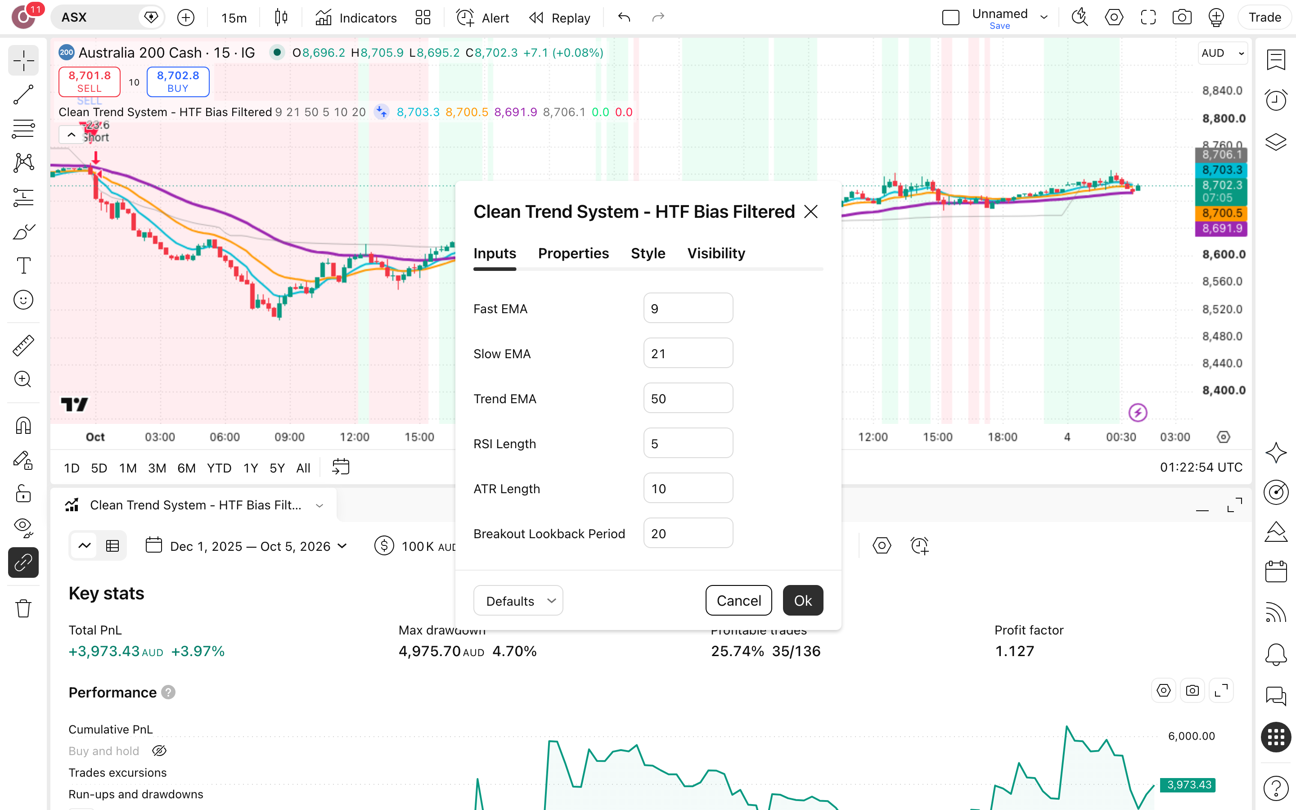Image resolution: width=1296 pixels, height=810 pixels.
Task: Cancel the indicator settings dialog
Action: 738,601
